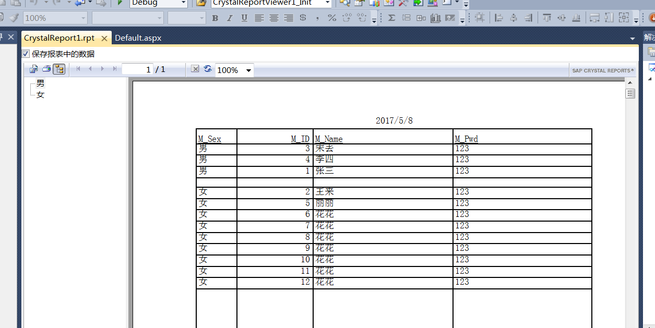Insert a picture into the report
Screen dimensions: 655x328
click(x=450, y=18)
